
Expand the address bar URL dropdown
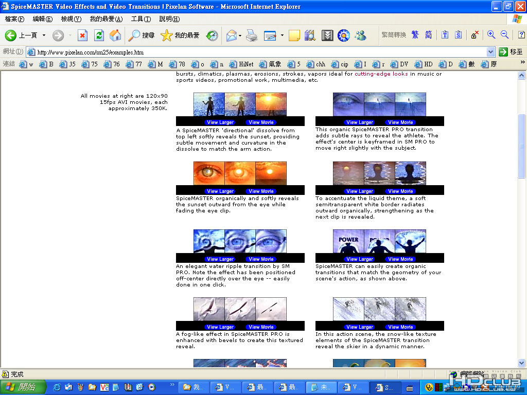[490, 52]
